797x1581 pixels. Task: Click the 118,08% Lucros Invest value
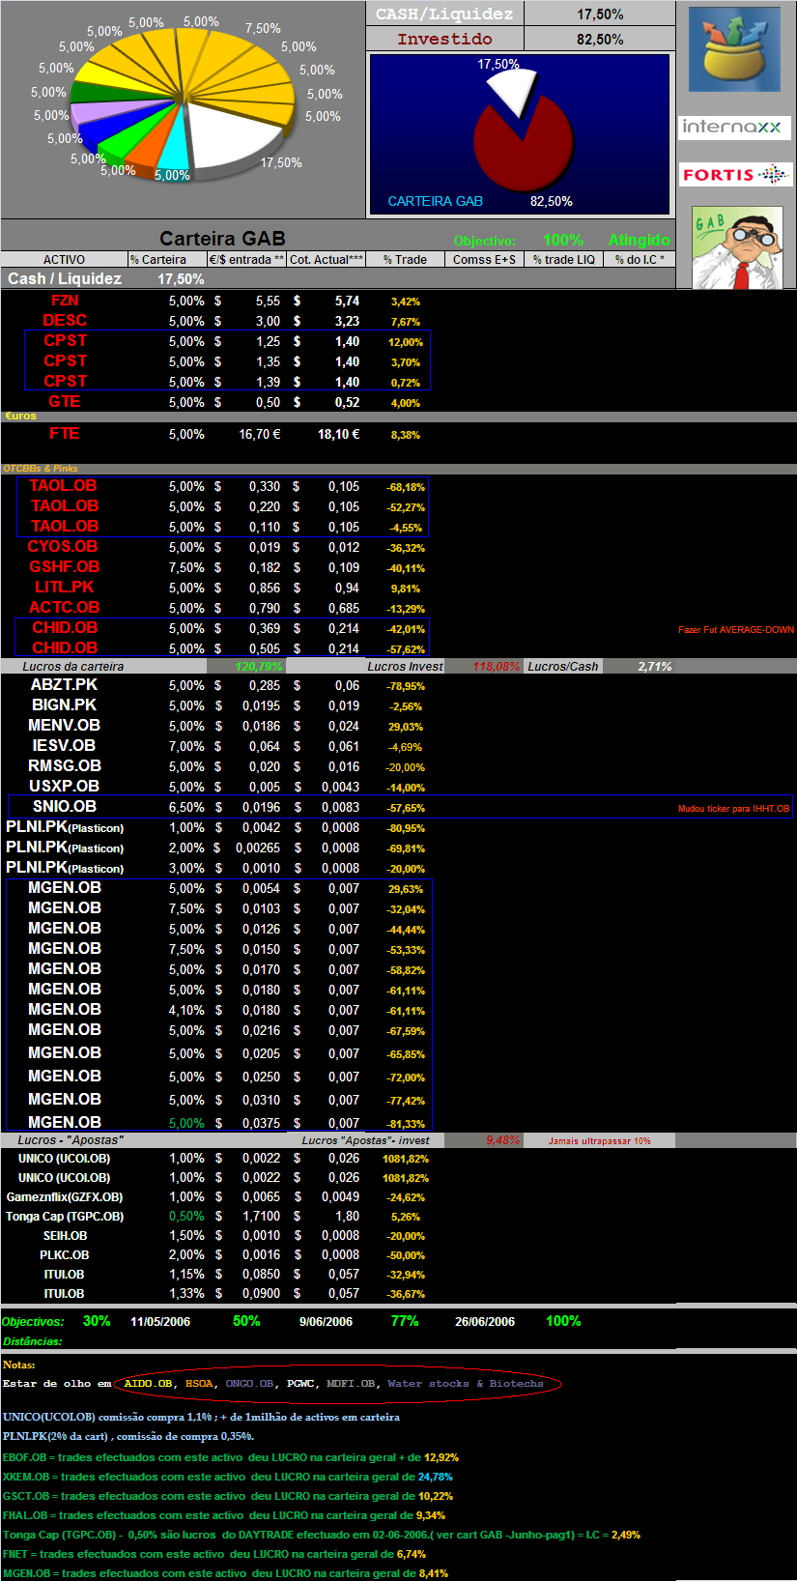496,666
